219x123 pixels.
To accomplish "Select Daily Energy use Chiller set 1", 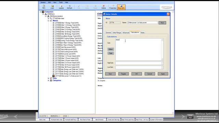I will 69,69.
